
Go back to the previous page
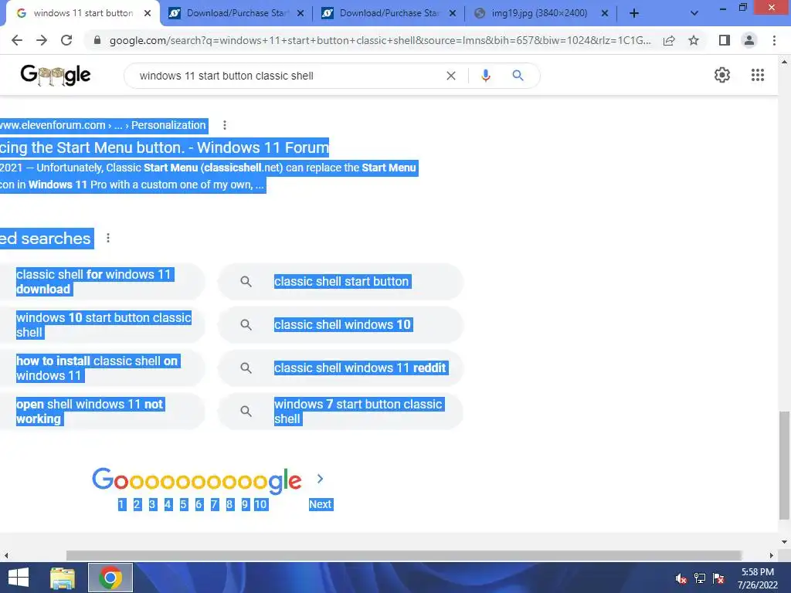pyautogui.click(x=17, y=40)
